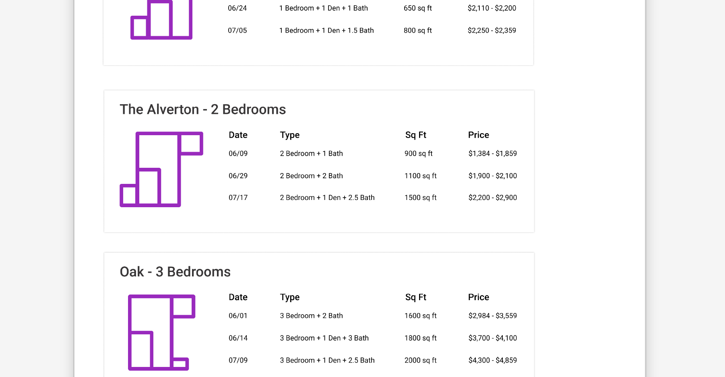Click the Price column header in Oak table
Viewport: 725px width, 377px height.
tap(478, 297)
